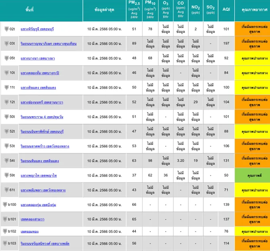
Task: Open the แขวงหิรัญรูจี เขตธนบุรี link
Action: [x=37, y=29]
